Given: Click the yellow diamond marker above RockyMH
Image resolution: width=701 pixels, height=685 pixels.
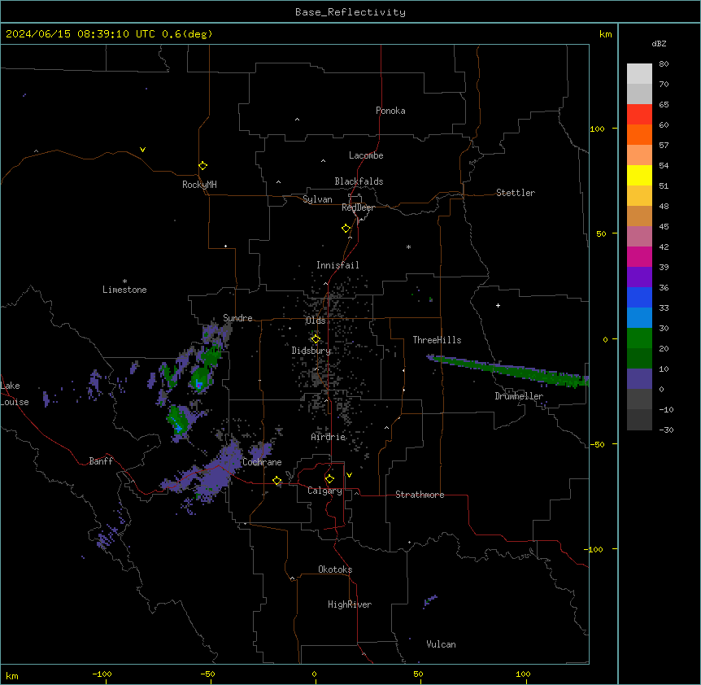Looking at the screenshot, I should coord(202,166).
